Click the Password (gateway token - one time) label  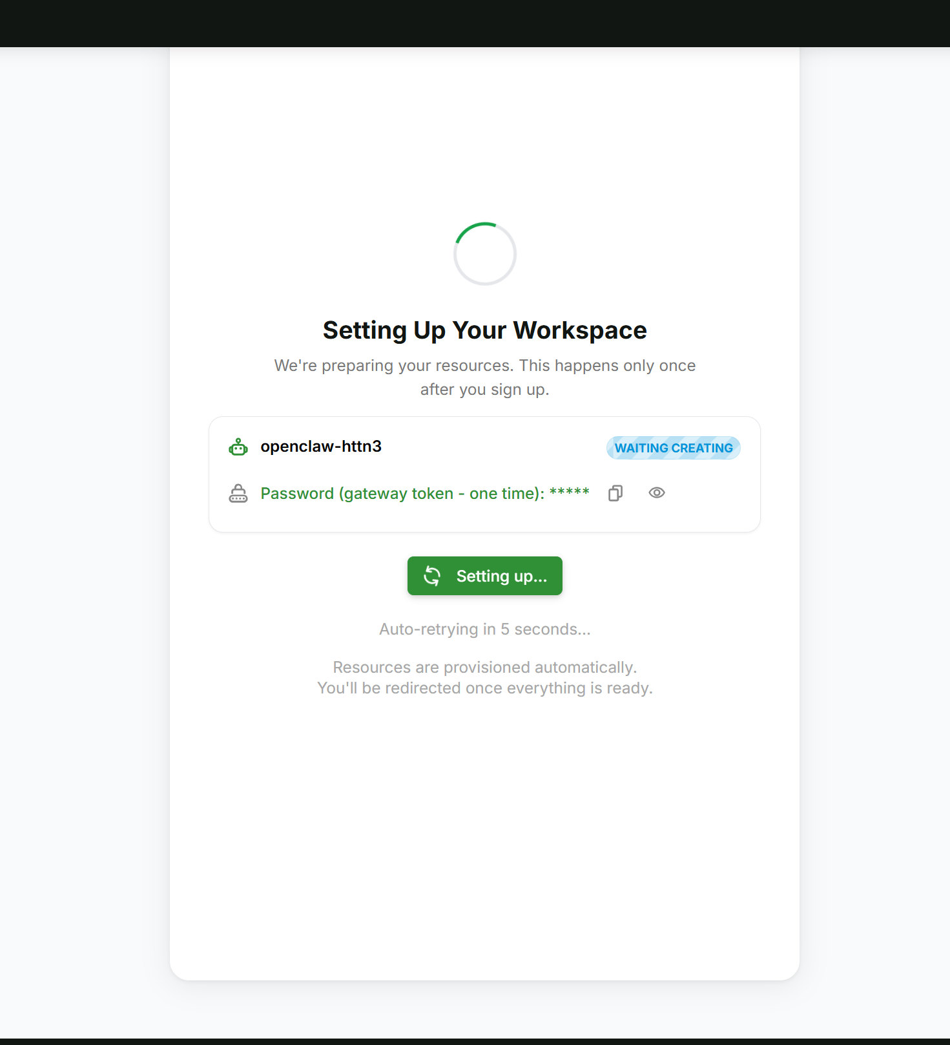402,494
